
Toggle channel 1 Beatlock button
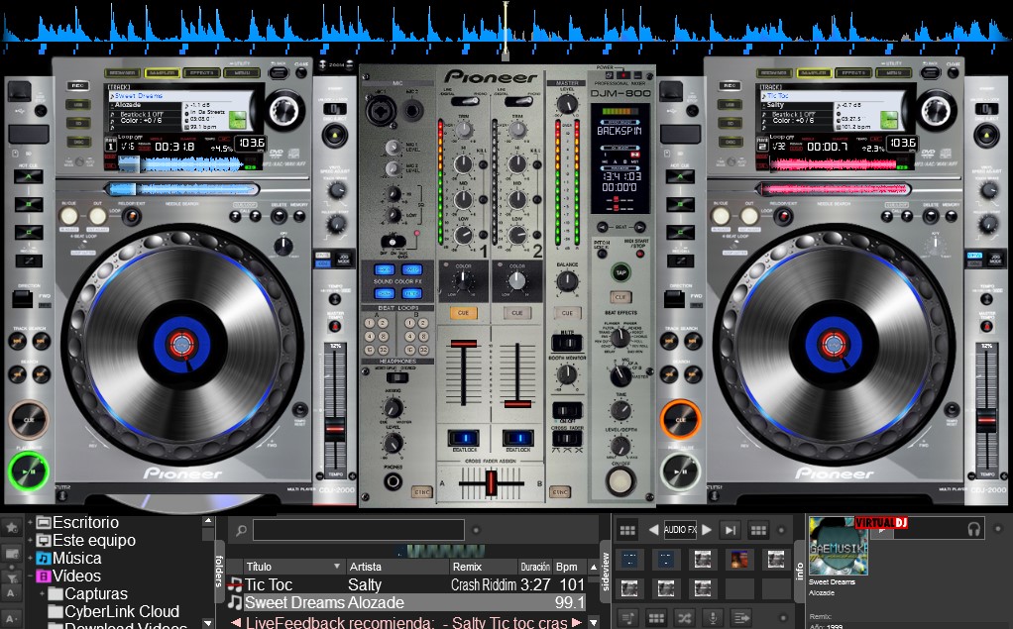(463, 438)
